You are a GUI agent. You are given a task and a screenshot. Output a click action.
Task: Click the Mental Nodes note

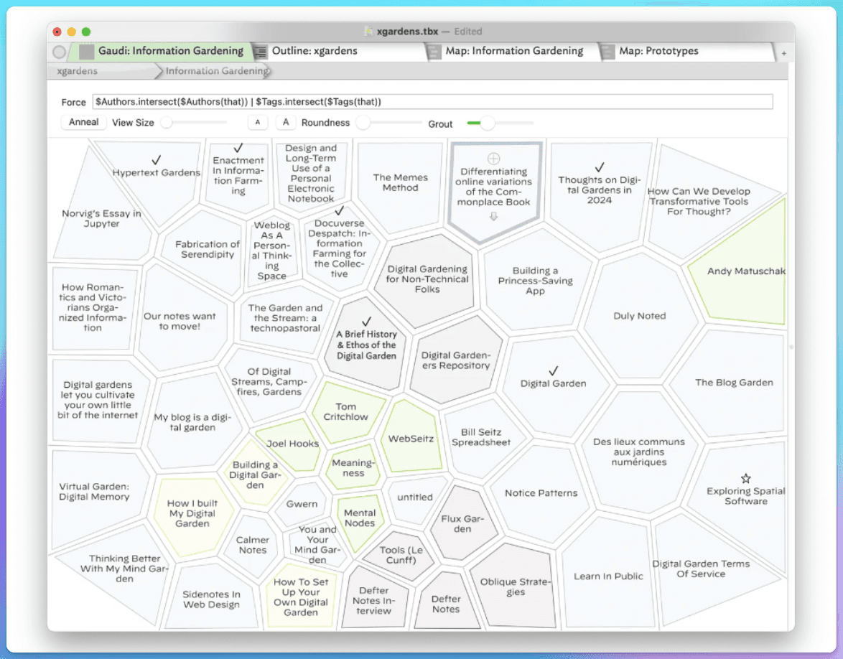coord(360,518)
